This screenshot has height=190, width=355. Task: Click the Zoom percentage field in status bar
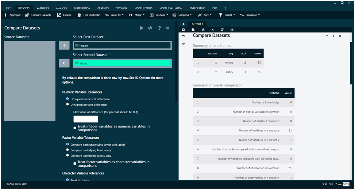point(346,184)
